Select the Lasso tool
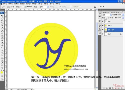The width and height of the screenshot is (125, 90). (x=2, y=20)
